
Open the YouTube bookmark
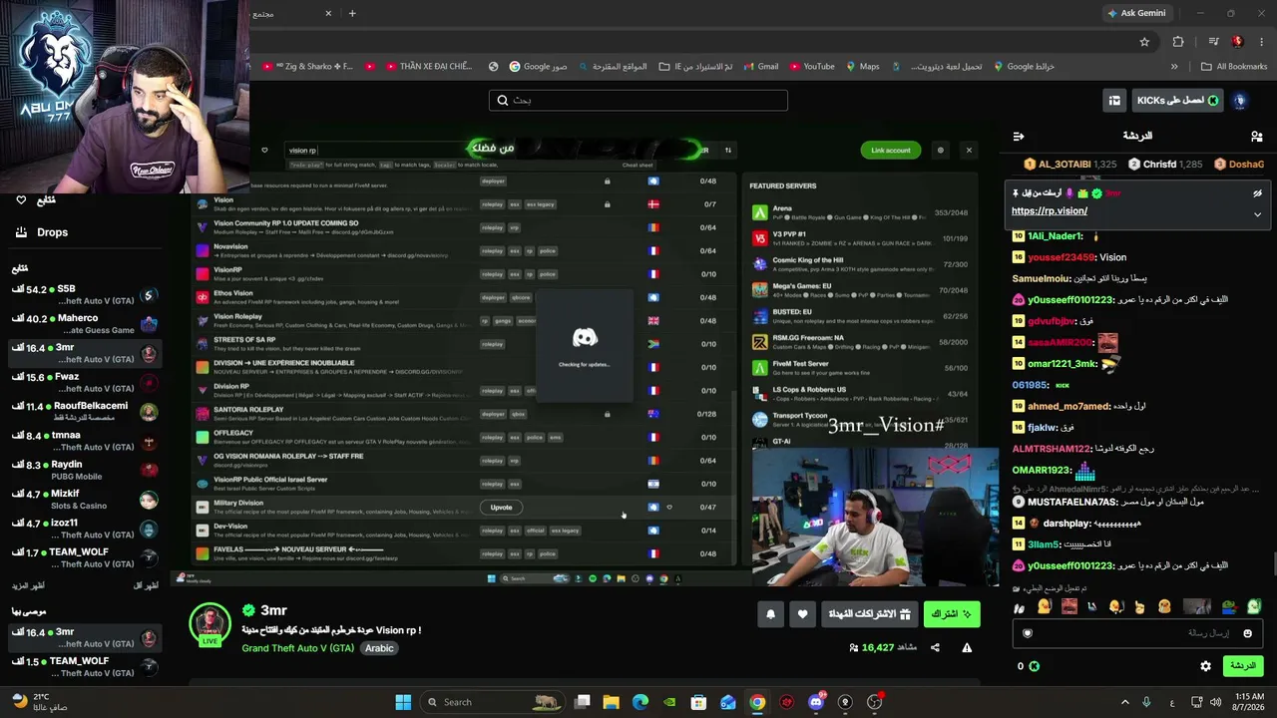click(x=811, y=67)
